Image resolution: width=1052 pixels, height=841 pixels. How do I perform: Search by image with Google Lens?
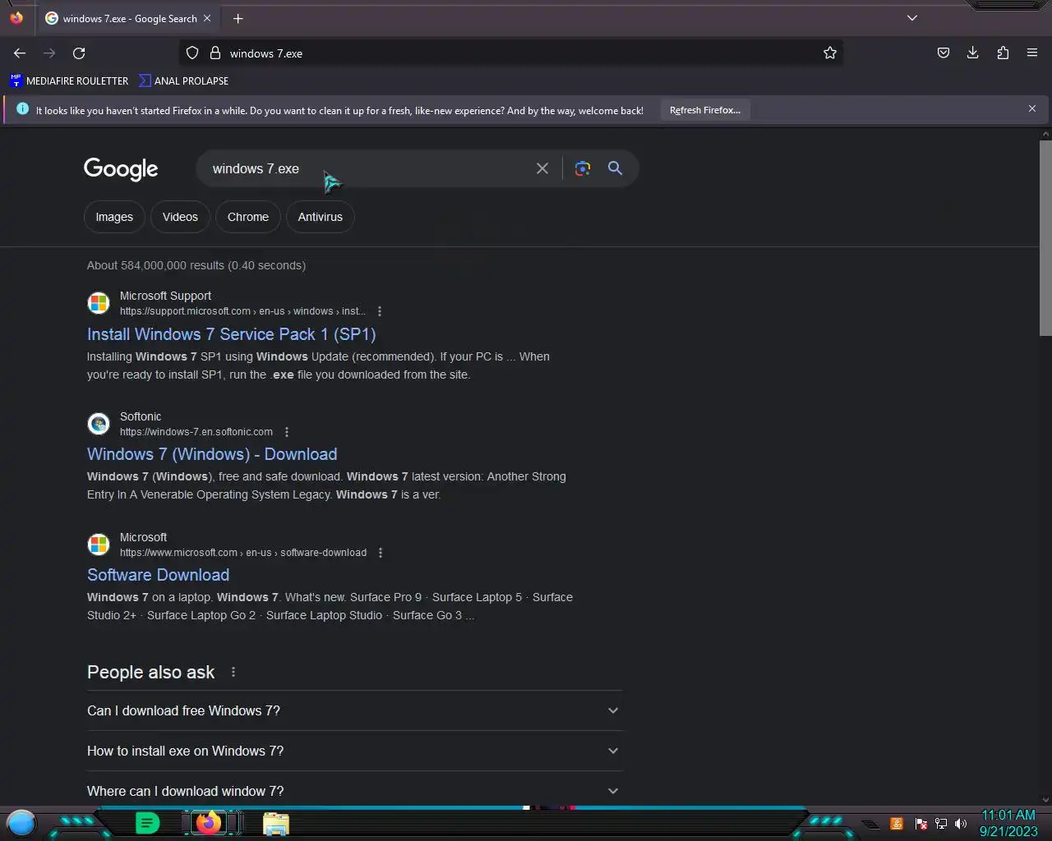coord(583,168)
